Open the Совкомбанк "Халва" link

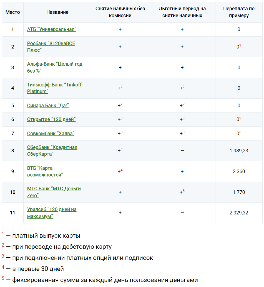51,134
